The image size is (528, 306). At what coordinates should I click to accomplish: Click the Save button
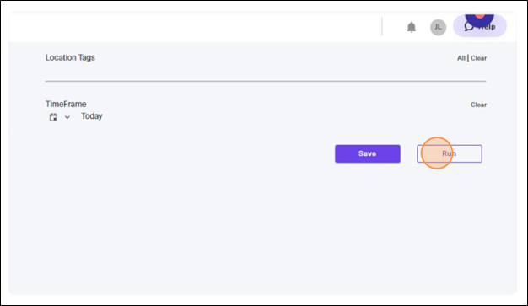pos(368,153)
